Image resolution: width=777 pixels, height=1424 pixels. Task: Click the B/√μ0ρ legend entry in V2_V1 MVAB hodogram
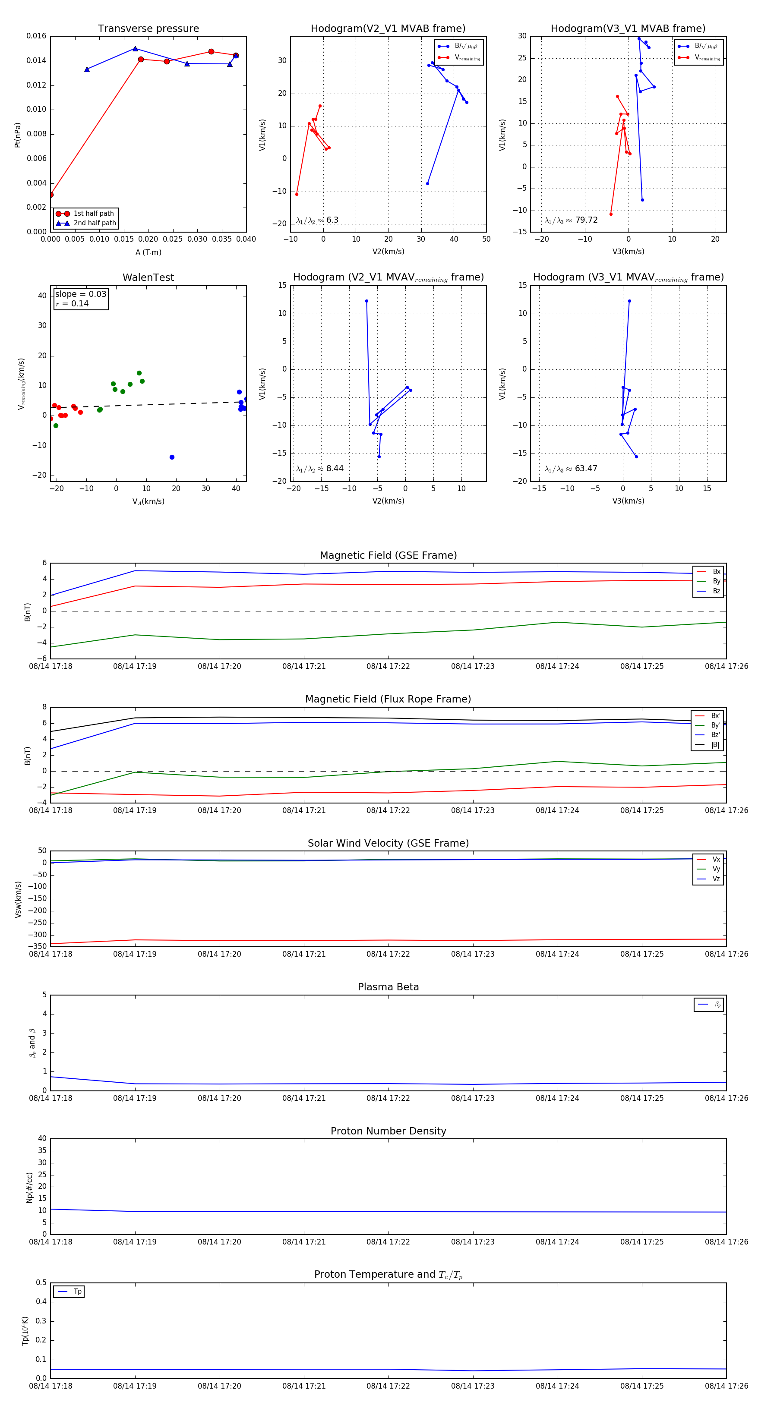[459, 47]
